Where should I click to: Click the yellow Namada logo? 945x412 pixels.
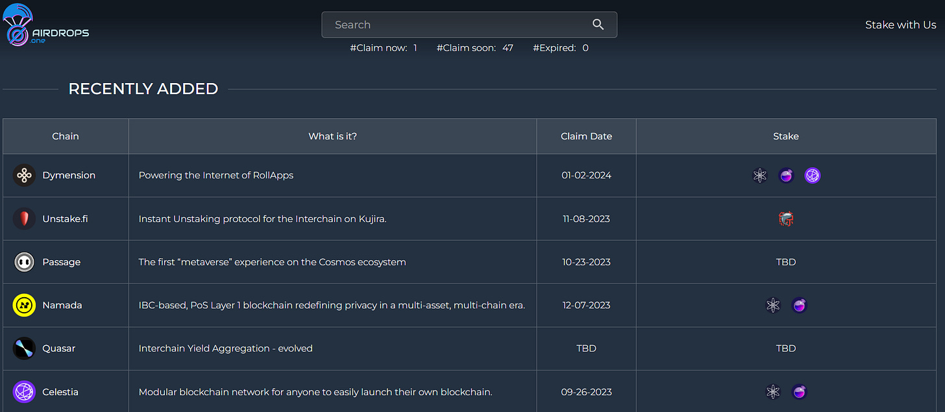tap(25, 305)
